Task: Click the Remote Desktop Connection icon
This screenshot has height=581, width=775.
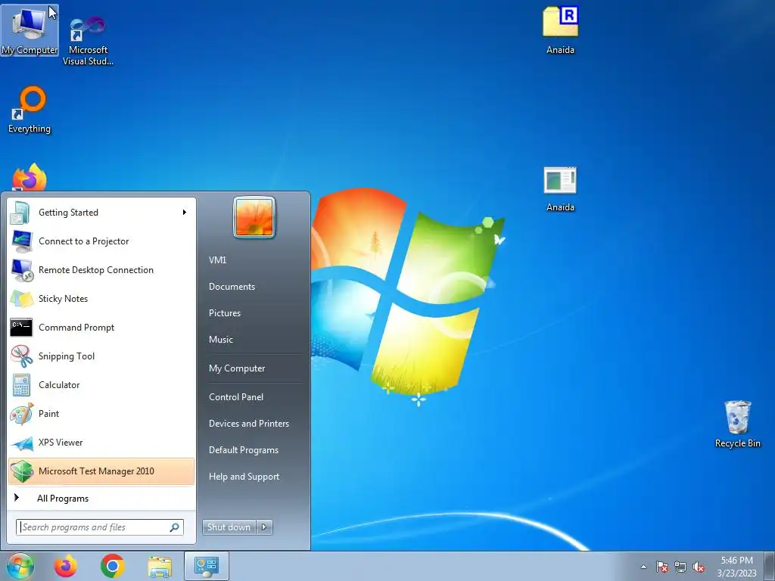Action: (21, 270)
